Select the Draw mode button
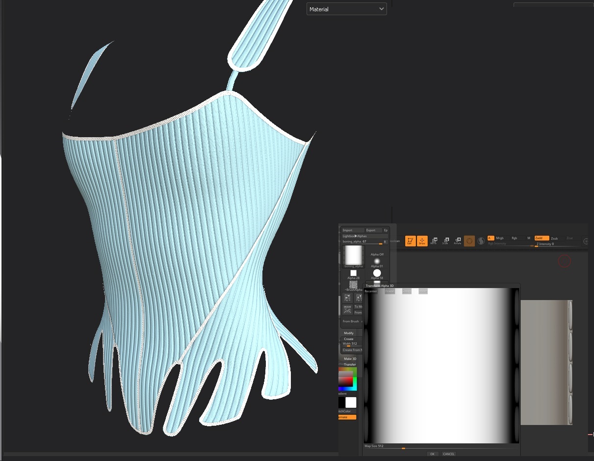The width and height of the screenshot is (594, 461). (422, 241)
